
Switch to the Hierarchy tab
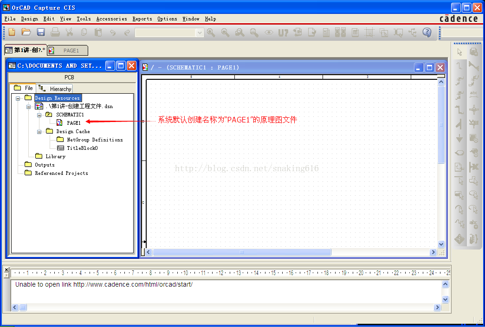[x=55, y=89]
